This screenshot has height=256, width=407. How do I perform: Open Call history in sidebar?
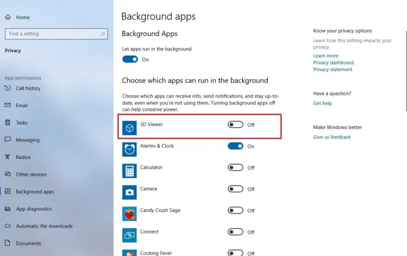(28, 88)
